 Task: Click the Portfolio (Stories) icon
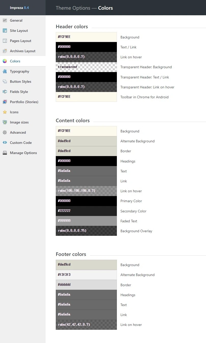5,102
